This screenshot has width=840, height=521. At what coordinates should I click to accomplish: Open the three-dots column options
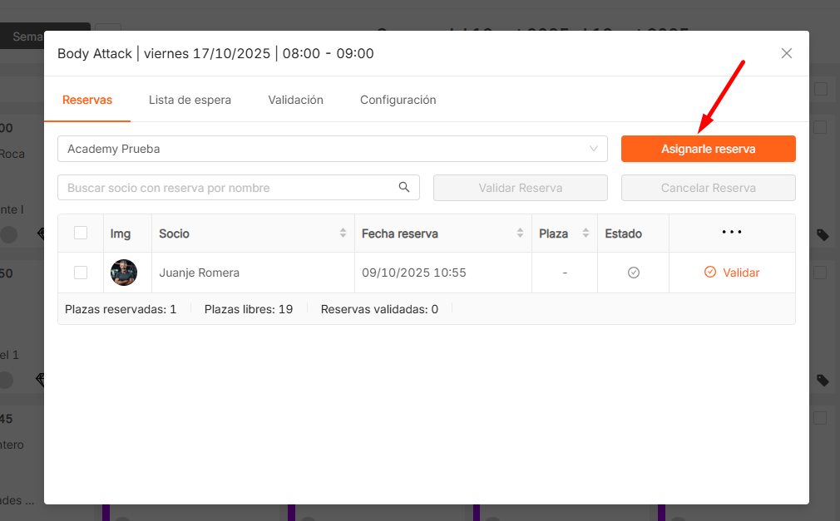tap(732, 233)
